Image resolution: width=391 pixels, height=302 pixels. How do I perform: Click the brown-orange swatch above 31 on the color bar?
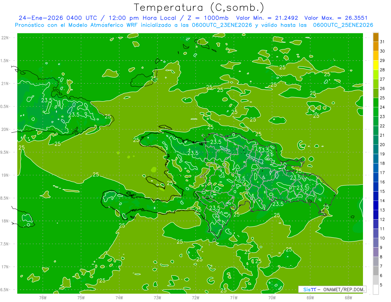(x=376, y=37)
